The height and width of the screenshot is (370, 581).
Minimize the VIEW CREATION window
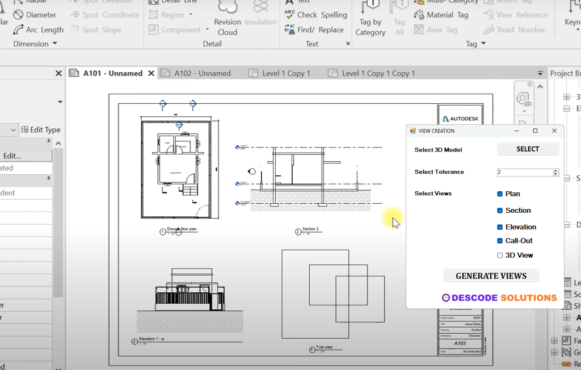coord(516,131)
